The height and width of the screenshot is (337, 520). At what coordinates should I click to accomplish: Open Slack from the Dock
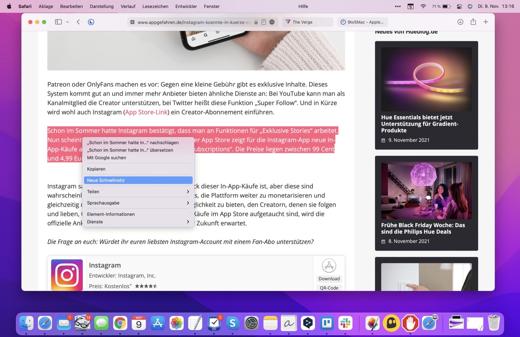tap(345, 323)
